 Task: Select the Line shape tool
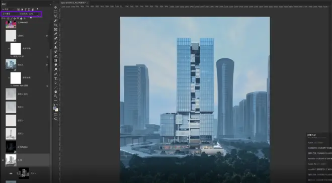pyautogui.click(x=56, y=87)
